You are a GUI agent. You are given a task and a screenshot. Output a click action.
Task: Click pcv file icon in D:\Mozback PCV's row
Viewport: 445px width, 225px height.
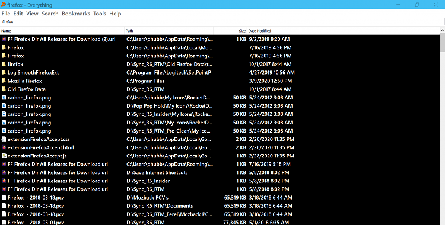click(4, 198)
